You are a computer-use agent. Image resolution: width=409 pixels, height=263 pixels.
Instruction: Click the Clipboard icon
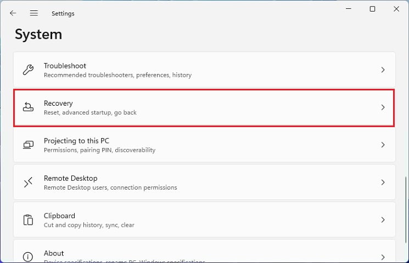pyautogui.click(x=28, y=220)
